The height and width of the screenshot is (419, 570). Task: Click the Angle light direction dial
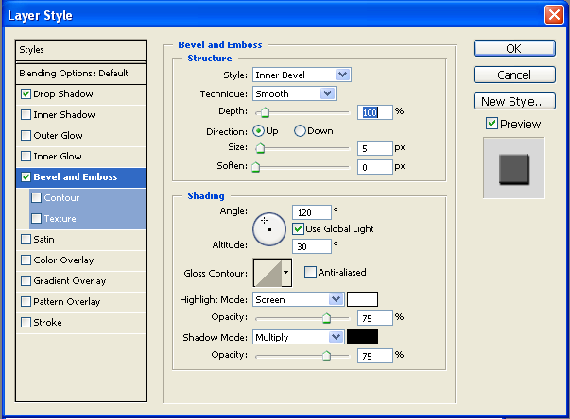(268, 227)
